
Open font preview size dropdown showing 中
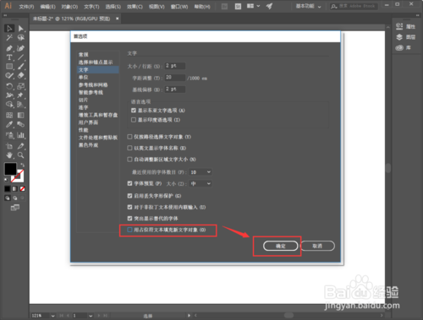click(x=201, y=183)
